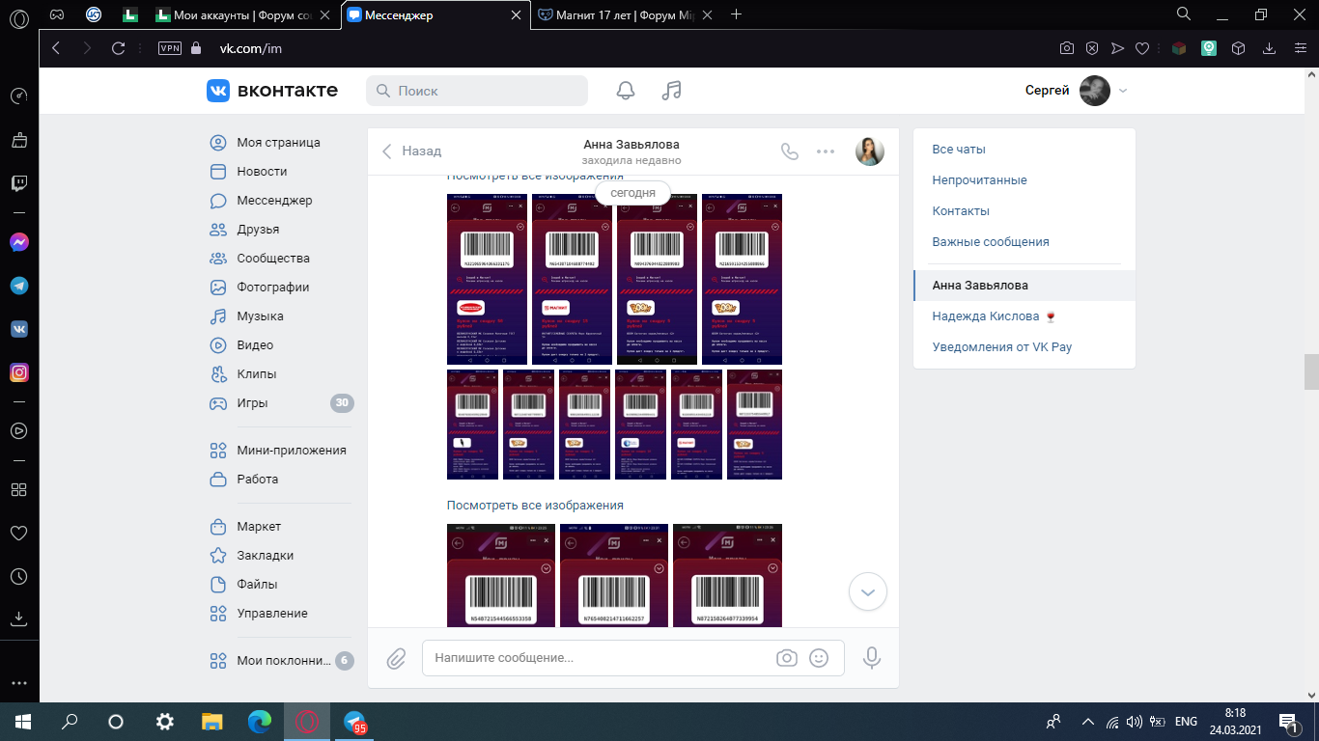
Task: Open the player icon in the Opera sidebar
Action: click(18, 430)
